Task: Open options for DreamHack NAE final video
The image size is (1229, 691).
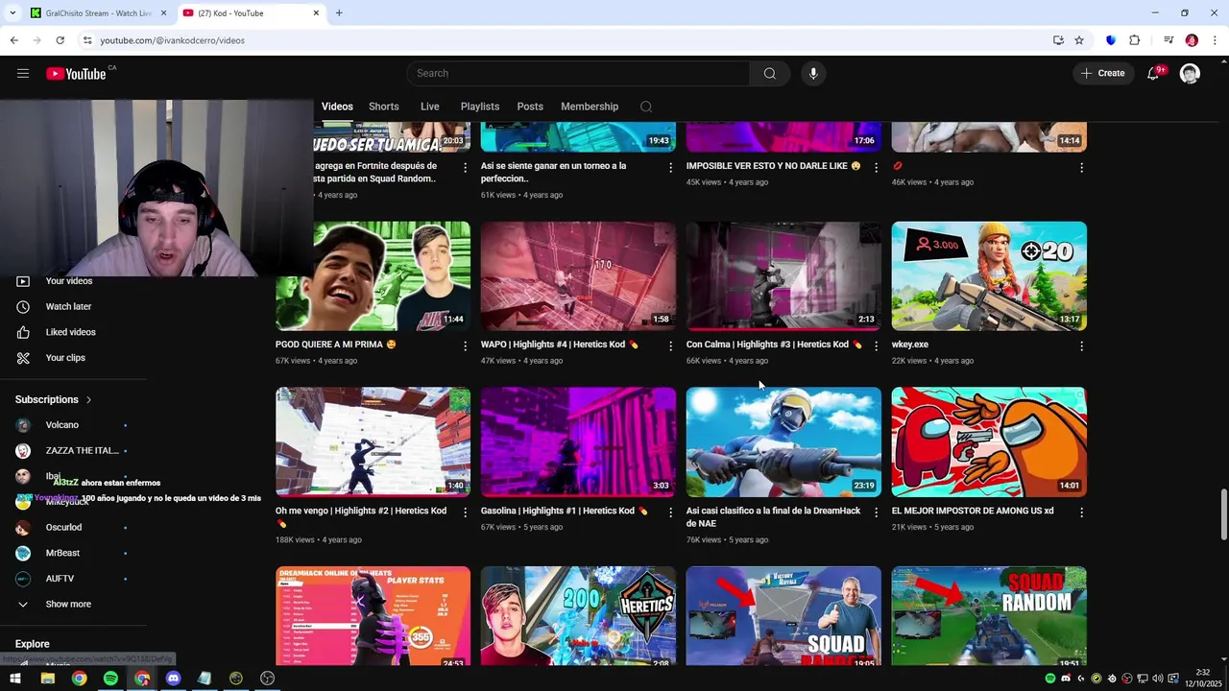Action: pyautogui.click(x=876, y=512)
